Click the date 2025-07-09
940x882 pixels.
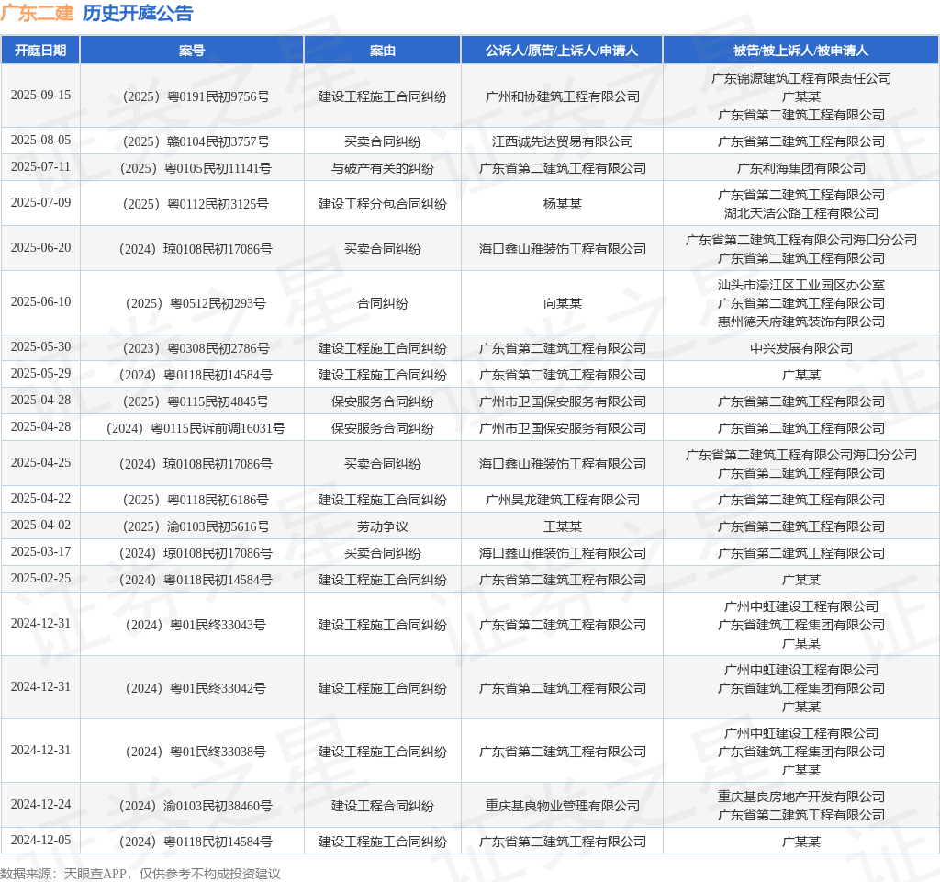pyautogui.click(x=40, y=203)
